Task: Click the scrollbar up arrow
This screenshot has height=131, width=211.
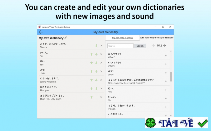Action: coord(171,51)
